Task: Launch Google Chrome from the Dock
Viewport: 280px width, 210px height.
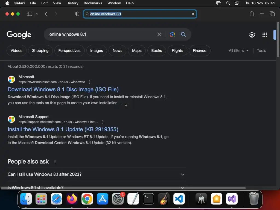Action: [x=87, y=199]
